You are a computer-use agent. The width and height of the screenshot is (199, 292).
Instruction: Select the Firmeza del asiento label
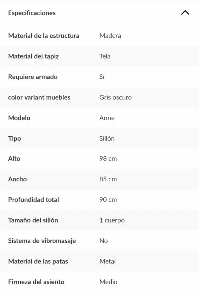click(x=36, y=282)
